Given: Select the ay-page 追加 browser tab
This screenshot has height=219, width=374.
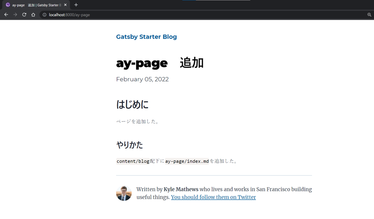Looking at the screenshot, I should point(36,5).
